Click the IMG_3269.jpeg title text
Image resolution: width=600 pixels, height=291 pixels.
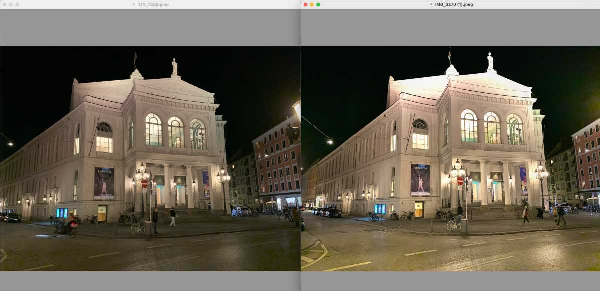pyautogui.click(x=152, y=4)
